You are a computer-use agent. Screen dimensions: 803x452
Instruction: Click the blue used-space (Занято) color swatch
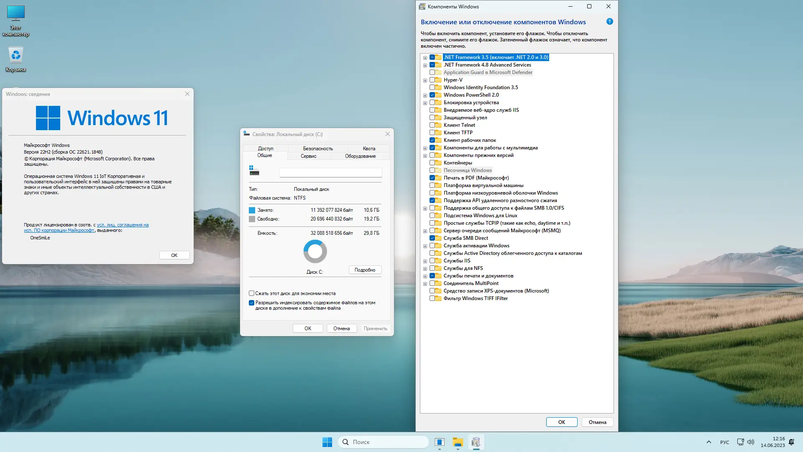click(252, 210)
